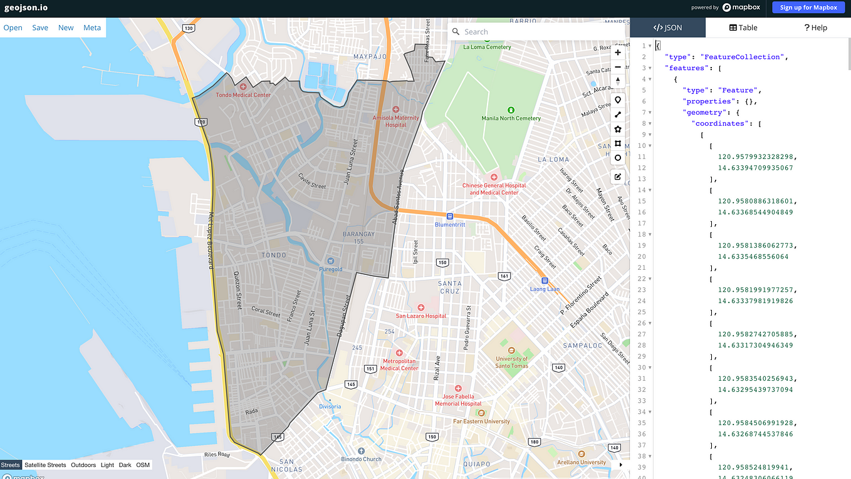
Task: Open the Help tab
Action: [816, 28]
